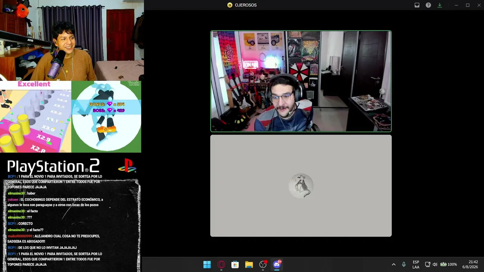Click the colorful PlayStation emblem
The height and width of the screenshot is (272, 484).
tap(127, 166)
